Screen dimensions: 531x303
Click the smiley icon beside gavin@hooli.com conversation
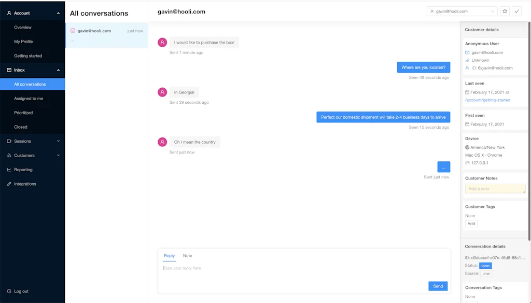click(x=73, y=31)
